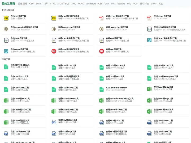The height and width of the screenshot is (143, 191).
Task: Click the JSON file icon for 在线JSON压缩工具
Action: pyautogui.click(x=6, y=40)
